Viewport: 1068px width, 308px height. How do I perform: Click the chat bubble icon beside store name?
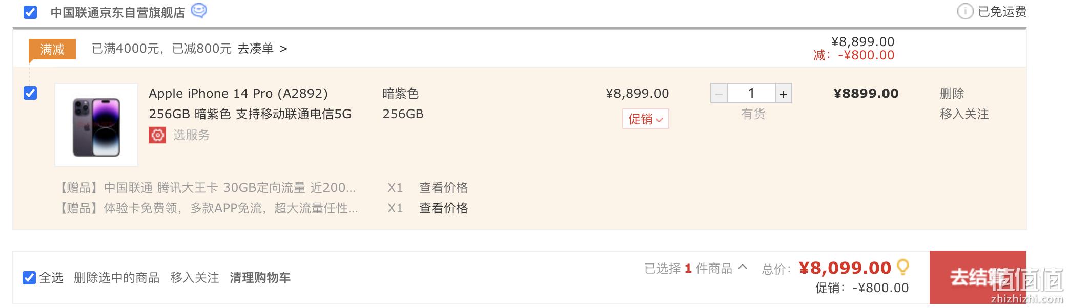tap(199, 11)
